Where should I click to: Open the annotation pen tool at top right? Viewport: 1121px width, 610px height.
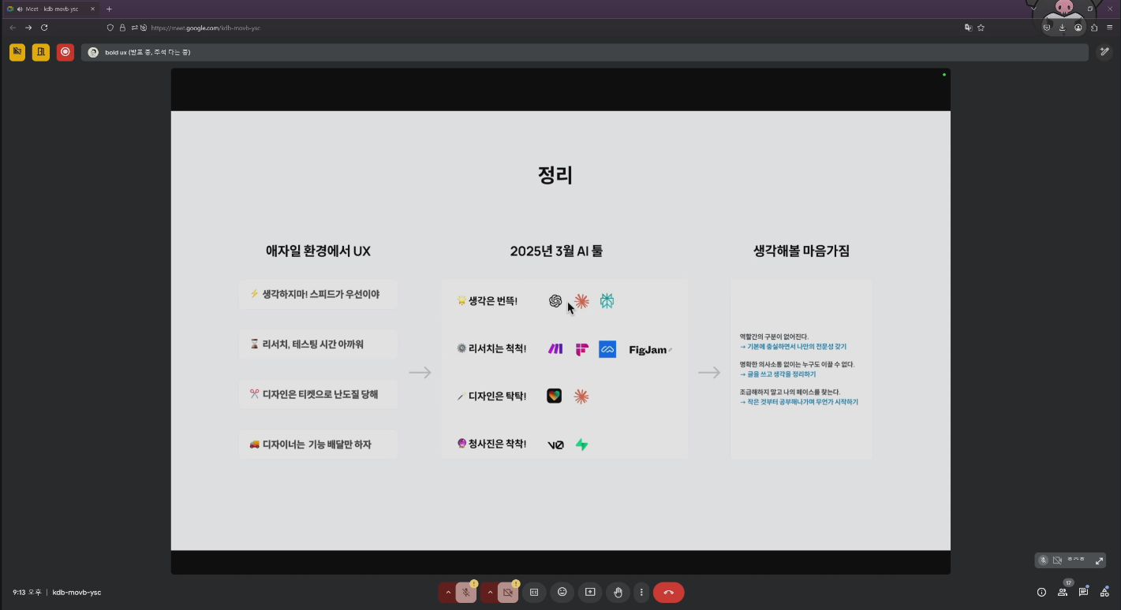1105,52
